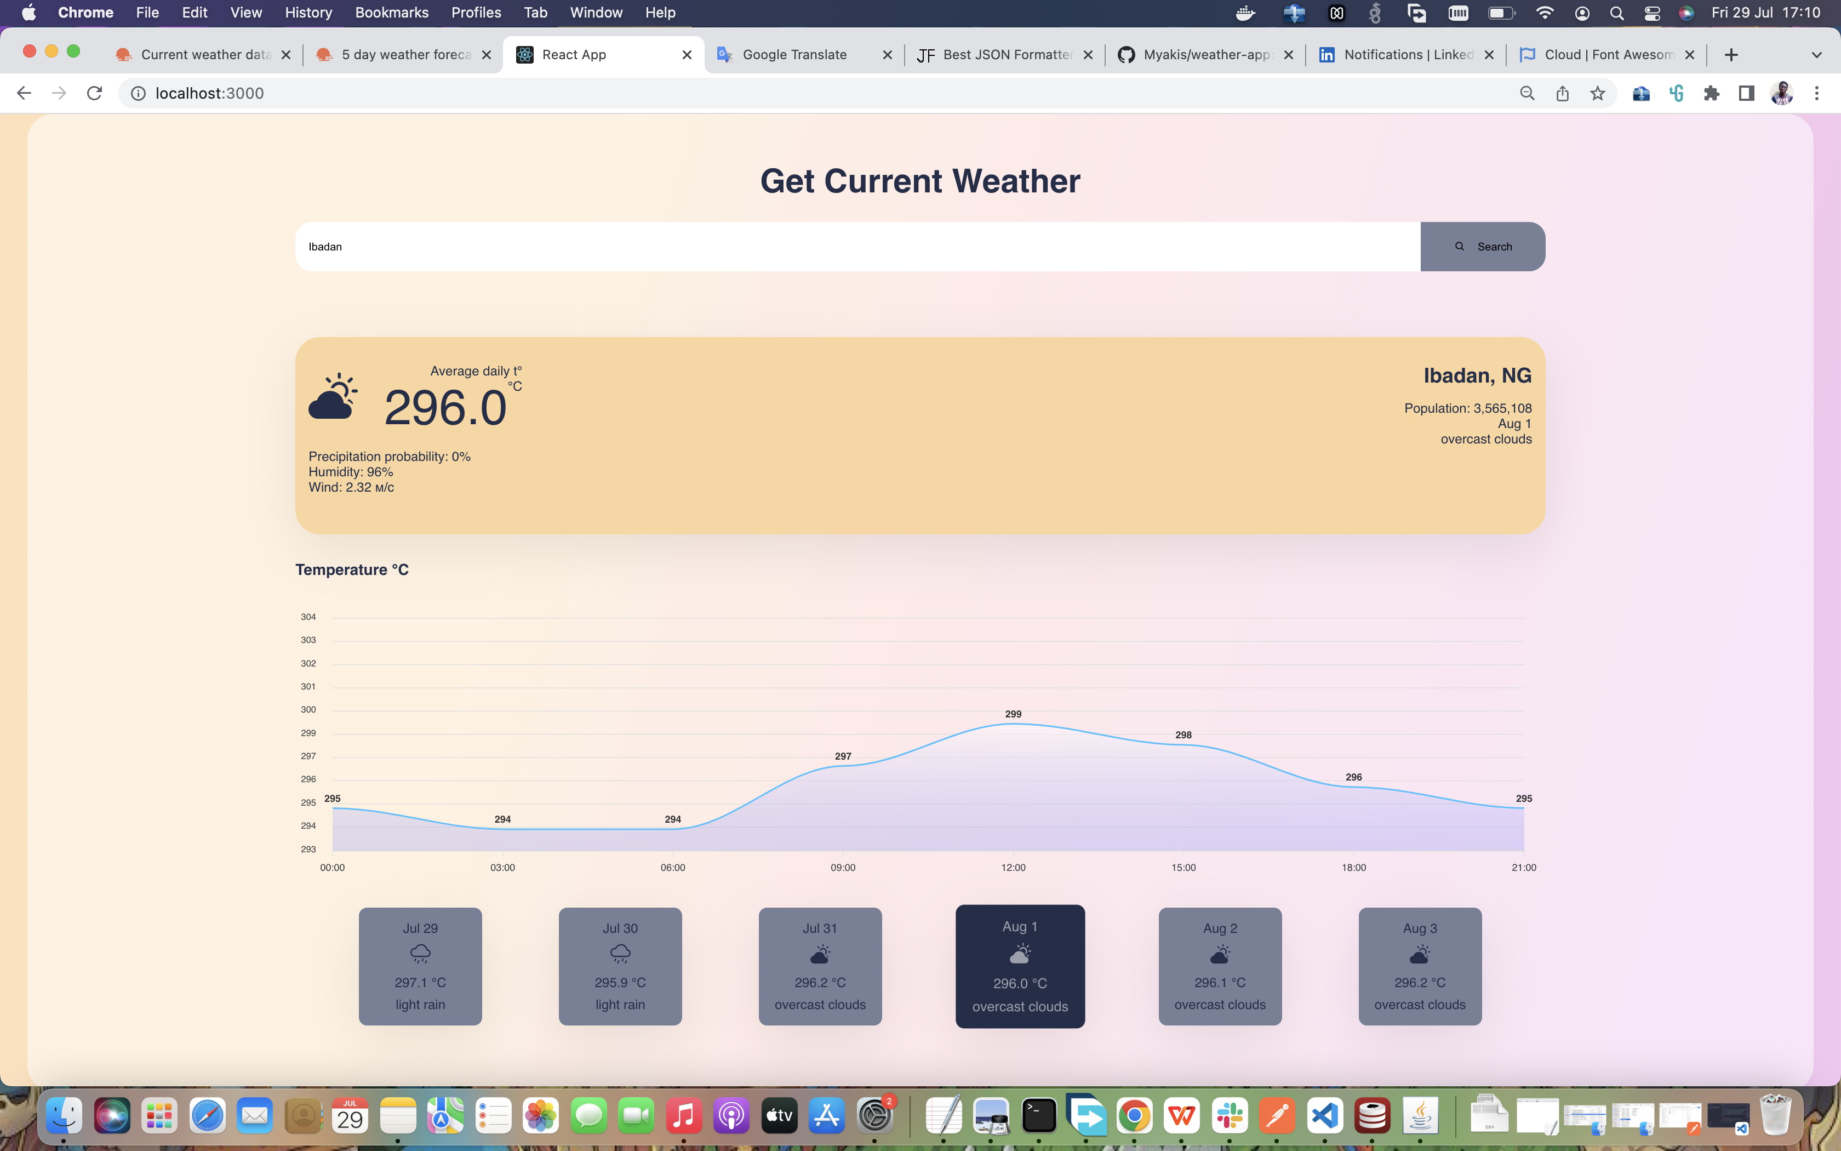Click the Ibadan city search field
Viewport: 1841px width, 1151px height.
point(856,247)
